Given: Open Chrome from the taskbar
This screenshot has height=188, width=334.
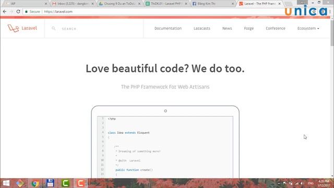Looking at the screenshot, I should [35, 183].
